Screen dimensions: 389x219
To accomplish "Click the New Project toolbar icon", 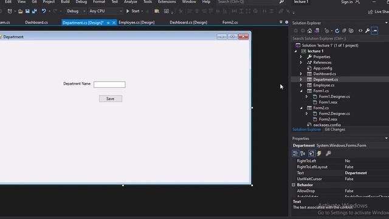I will pyautogui.click(x=10, y=11).
